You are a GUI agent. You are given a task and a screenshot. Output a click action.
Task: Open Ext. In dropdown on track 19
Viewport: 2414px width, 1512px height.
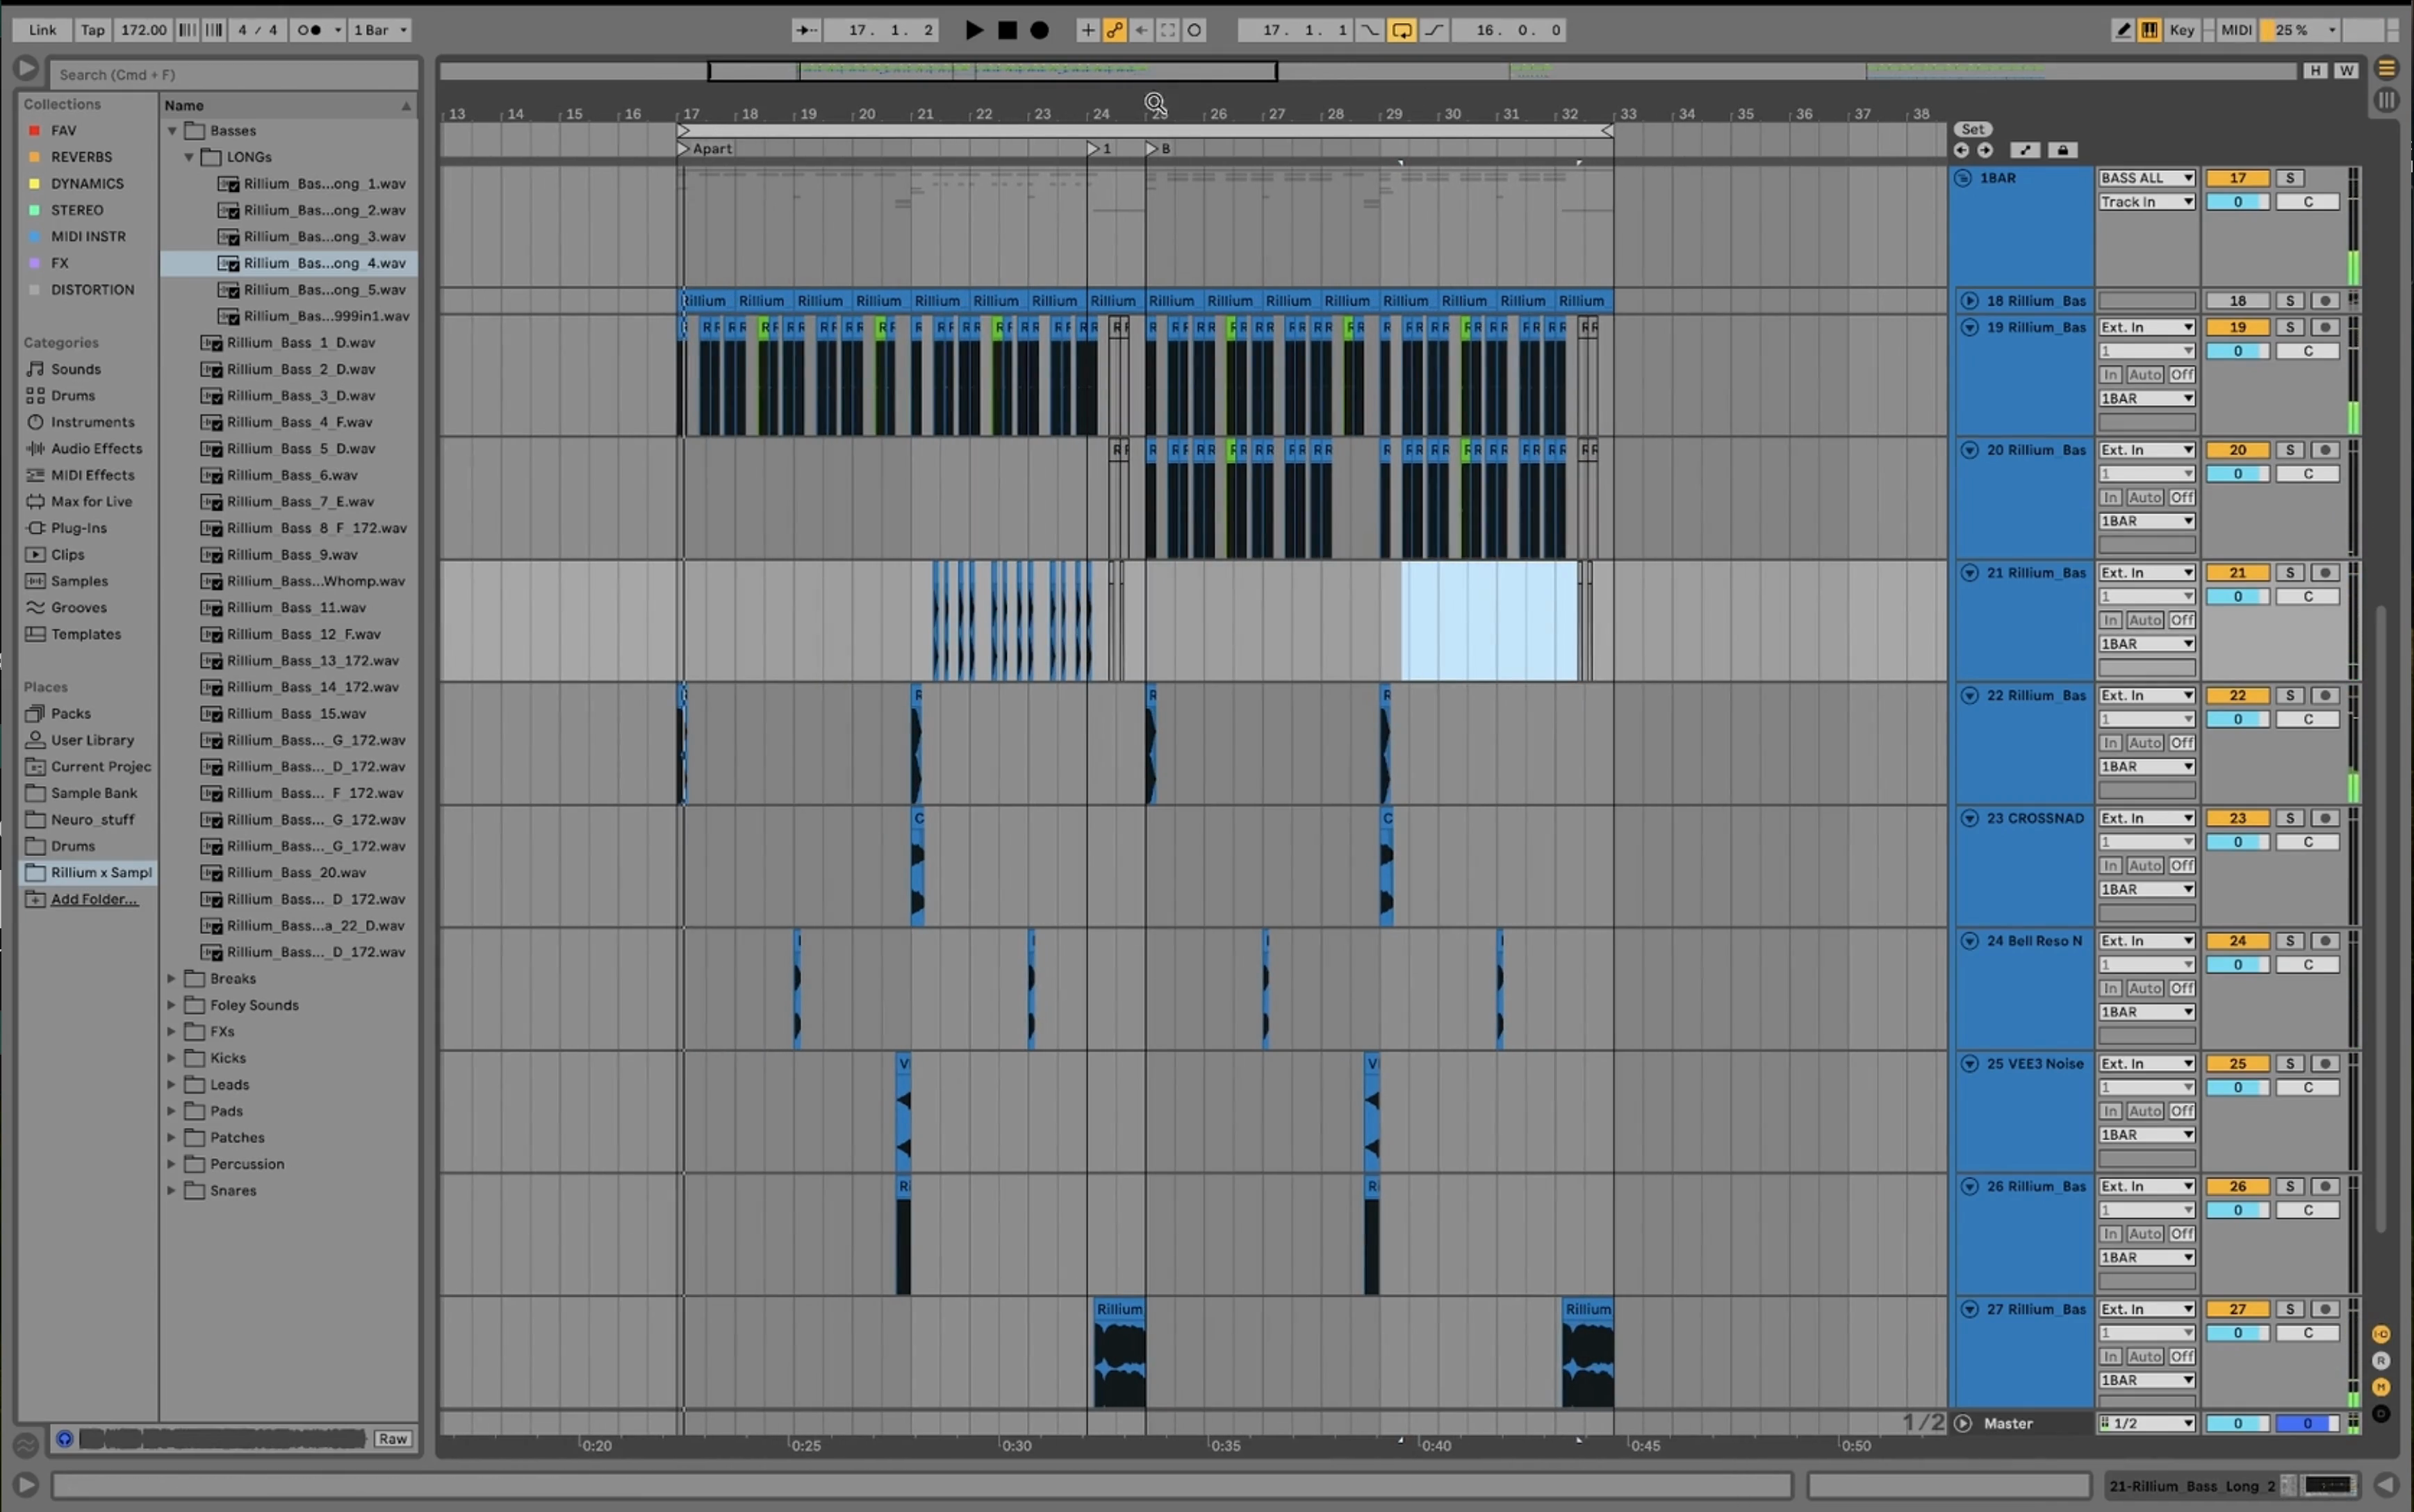click(2146, 327)
